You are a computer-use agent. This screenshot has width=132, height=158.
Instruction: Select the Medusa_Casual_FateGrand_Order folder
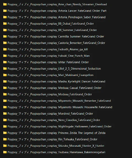54,88
